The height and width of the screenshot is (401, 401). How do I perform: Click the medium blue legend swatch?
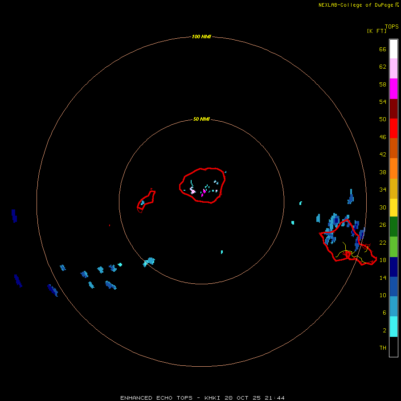click(393, 286)
